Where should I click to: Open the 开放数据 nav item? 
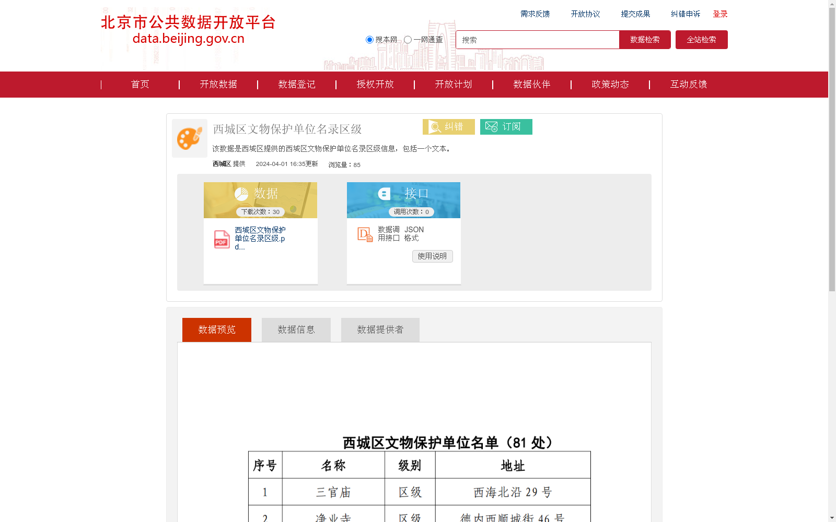(x=218, y=85)
